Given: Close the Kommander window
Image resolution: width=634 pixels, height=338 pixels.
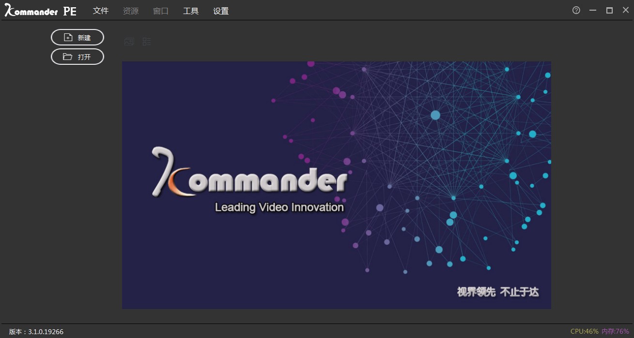Looking at the screenshot, I should point(626,10).
